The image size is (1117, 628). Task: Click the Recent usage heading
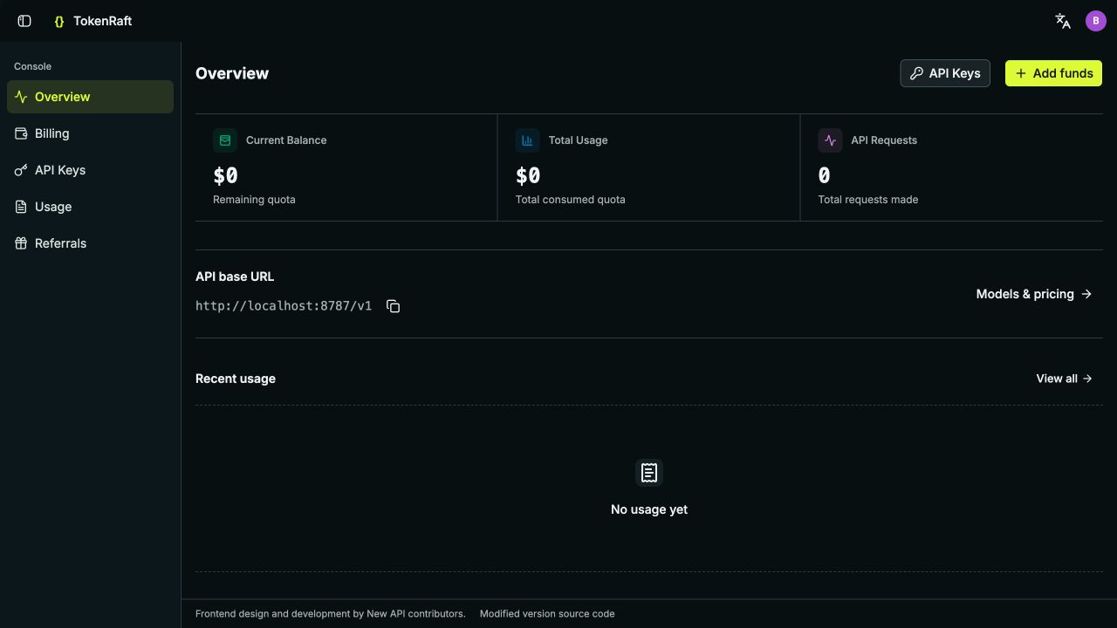click(236, 379)
